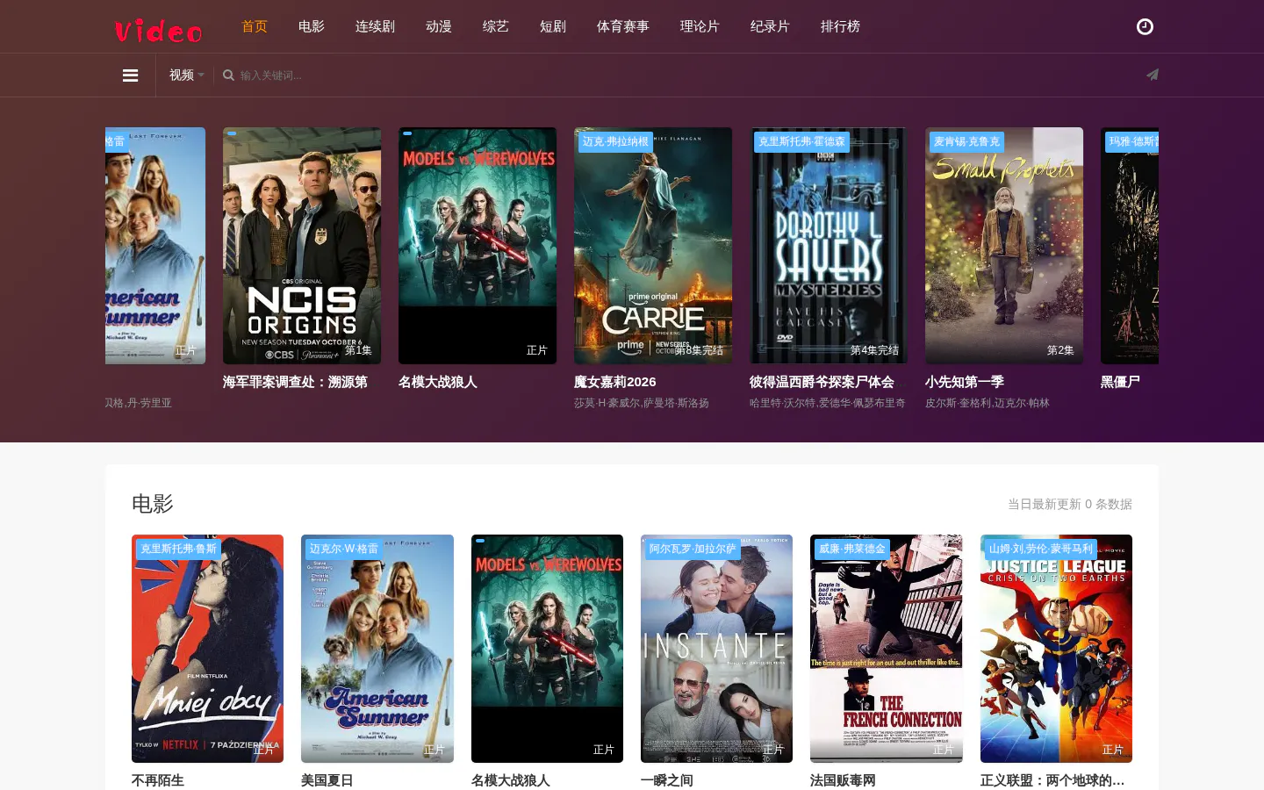Click the 电影 section heading

[x=153, y=504]
